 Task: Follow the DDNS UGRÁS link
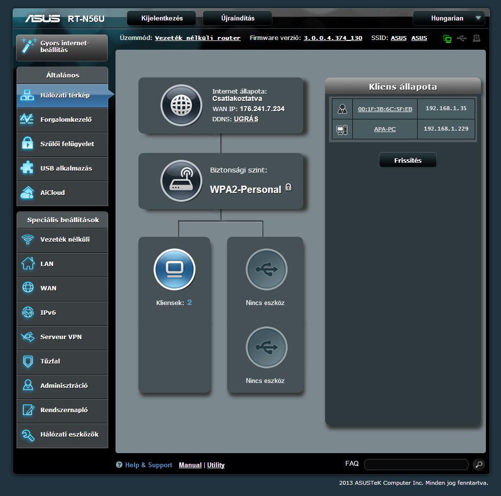(x=246, y=119)
